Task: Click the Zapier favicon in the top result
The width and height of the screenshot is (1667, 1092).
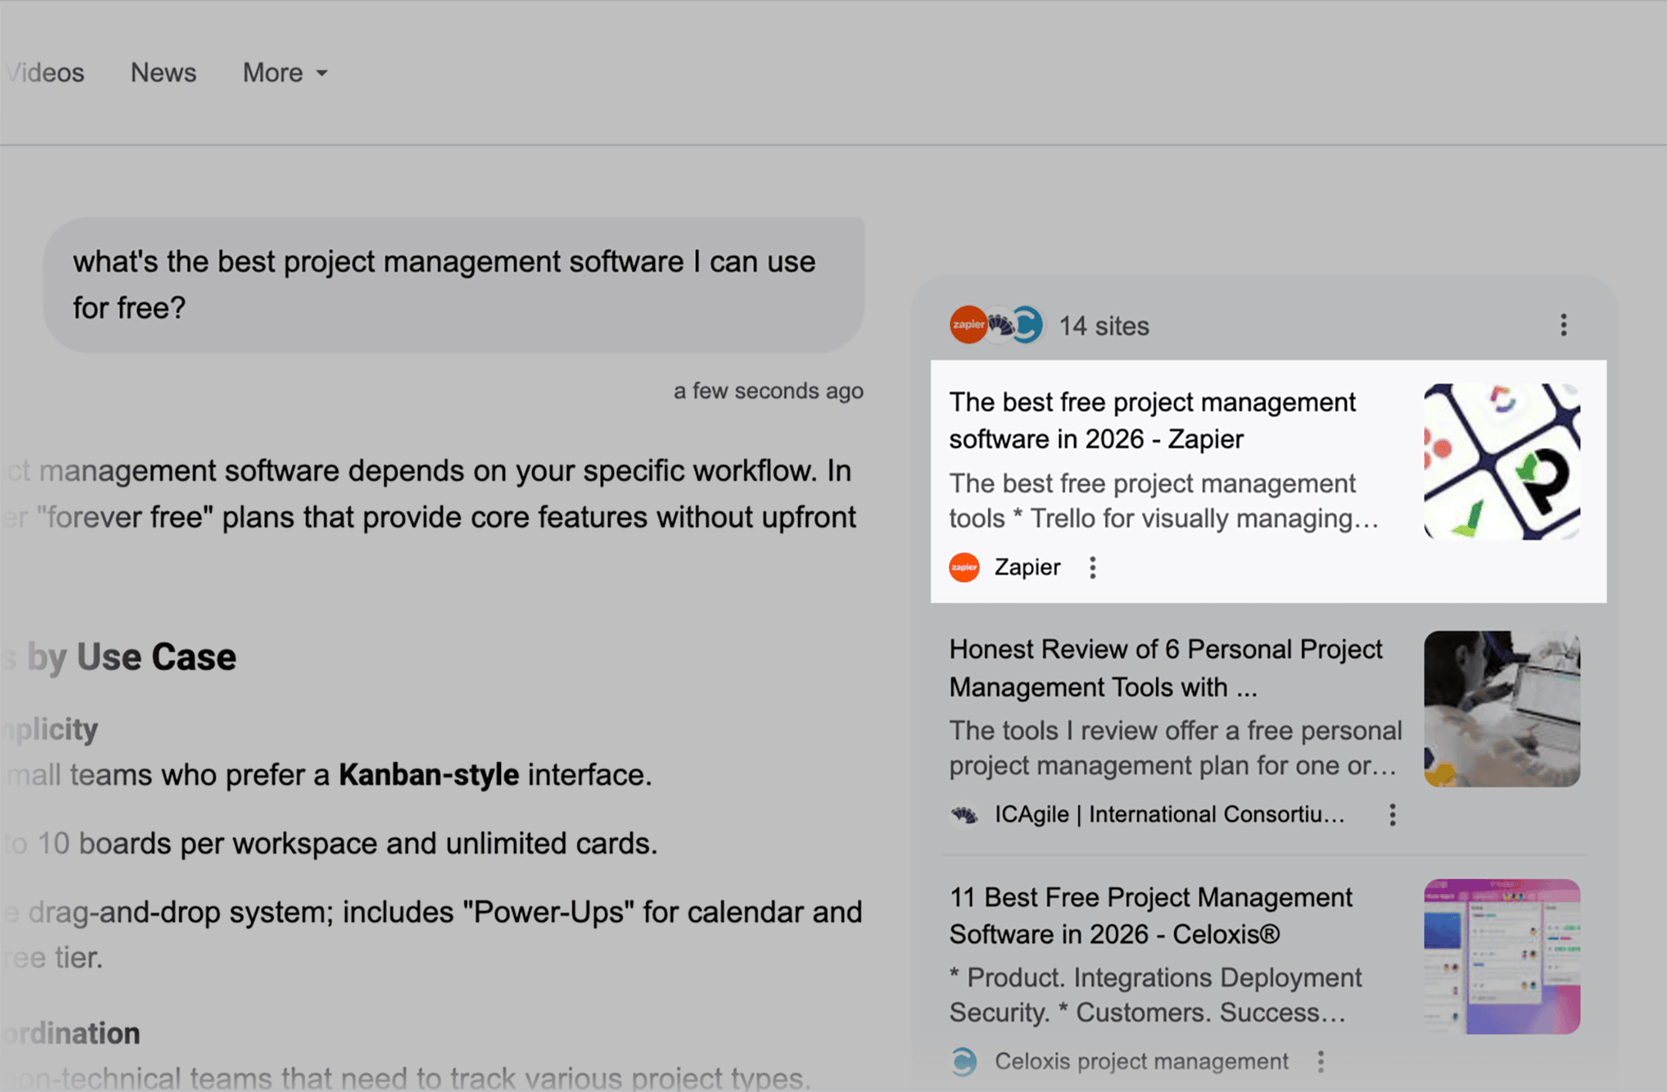Action: (964, 567)
